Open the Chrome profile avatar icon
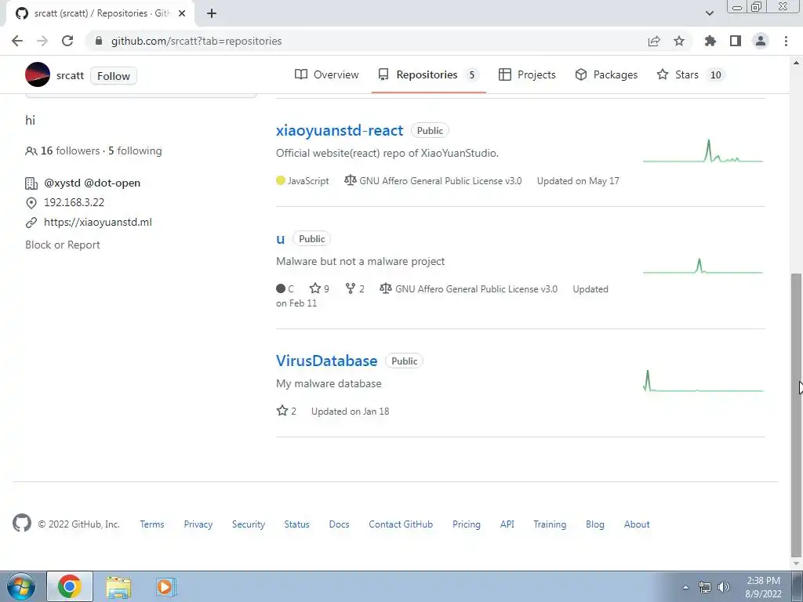Image resolution: width=803 pixels, height=602 pixels. (x=761, y=41)
